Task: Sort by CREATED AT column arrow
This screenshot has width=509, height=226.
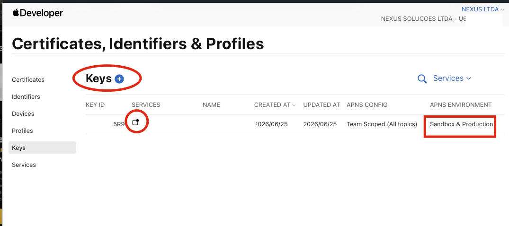Action: point(294,105)
